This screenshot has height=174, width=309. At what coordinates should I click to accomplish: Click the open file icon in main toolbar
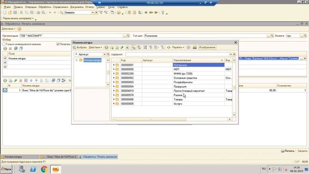tap(10, 13)
